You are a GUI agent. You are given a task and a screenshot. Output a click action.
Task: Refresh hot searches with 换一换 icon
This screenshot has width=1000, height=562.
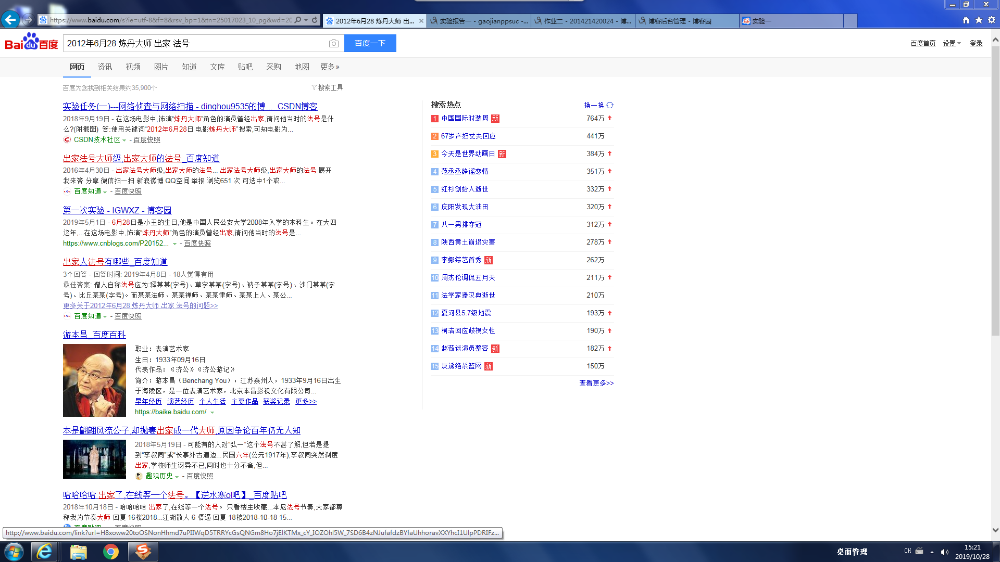pyautogui.click(x=610, y=105)
